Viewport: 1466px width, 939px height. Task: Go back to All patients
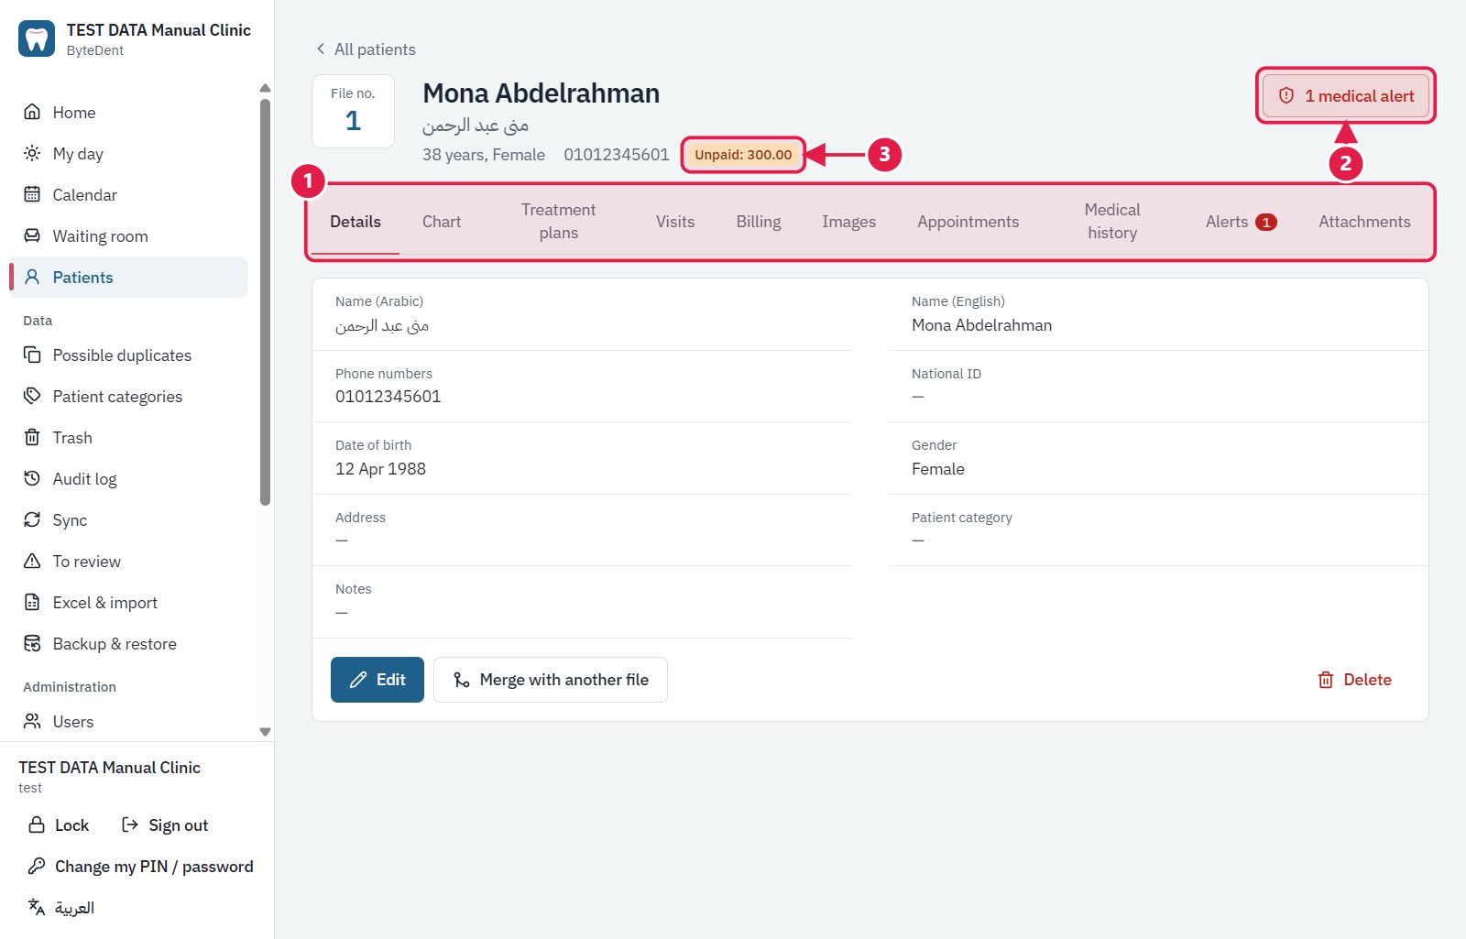pyautogui.click(x=366, y=49)
